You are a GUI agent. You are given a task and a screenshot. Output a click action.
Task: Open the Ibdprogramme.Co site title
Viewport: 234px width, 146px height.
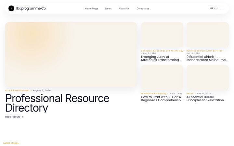31,8
